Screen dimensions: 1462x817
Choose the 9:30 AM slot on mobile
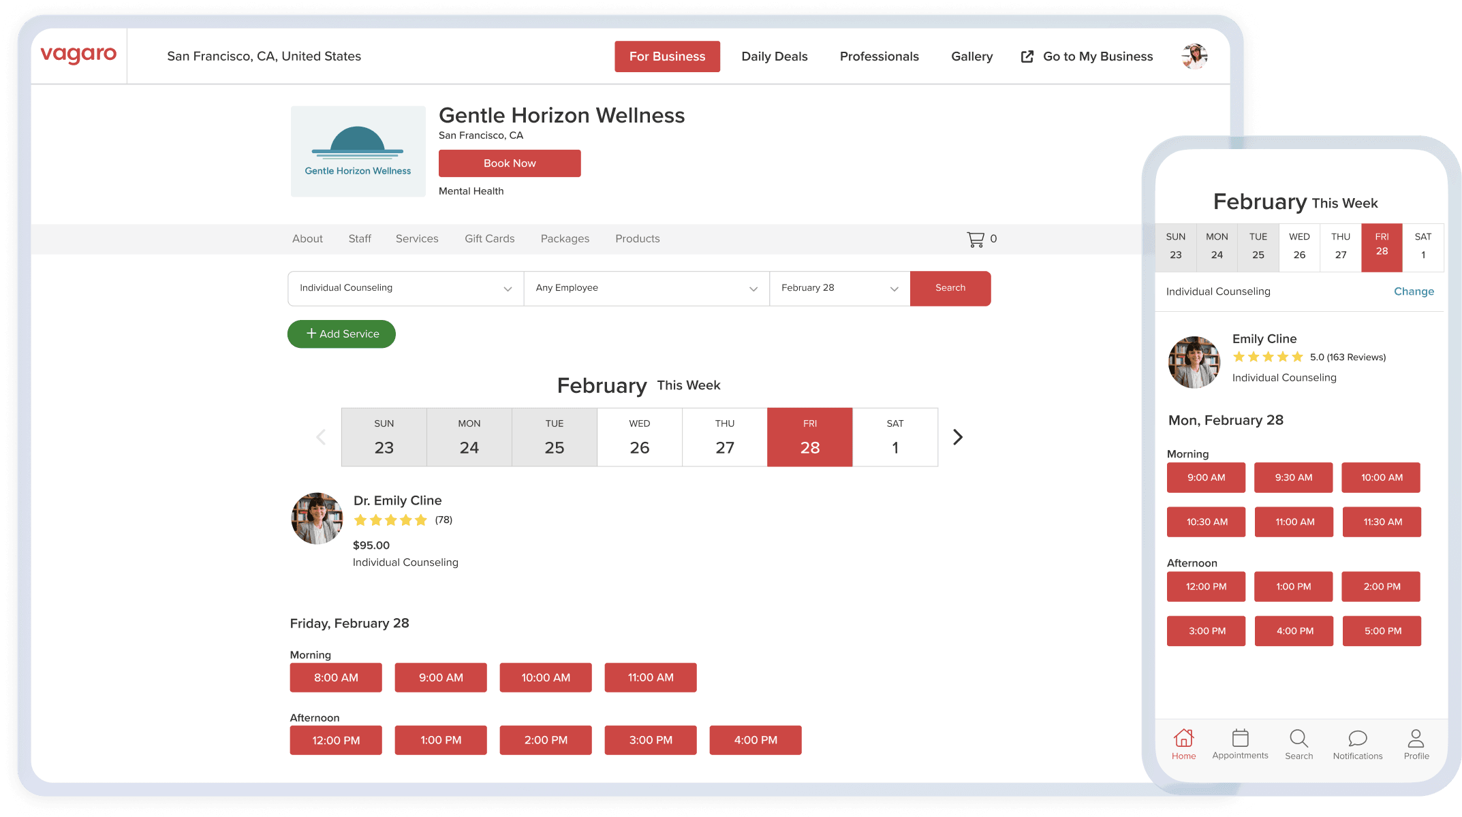1293,478
